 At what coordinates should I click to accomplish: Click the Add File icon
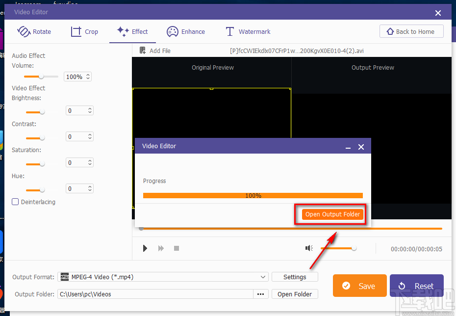click(143, 51)
